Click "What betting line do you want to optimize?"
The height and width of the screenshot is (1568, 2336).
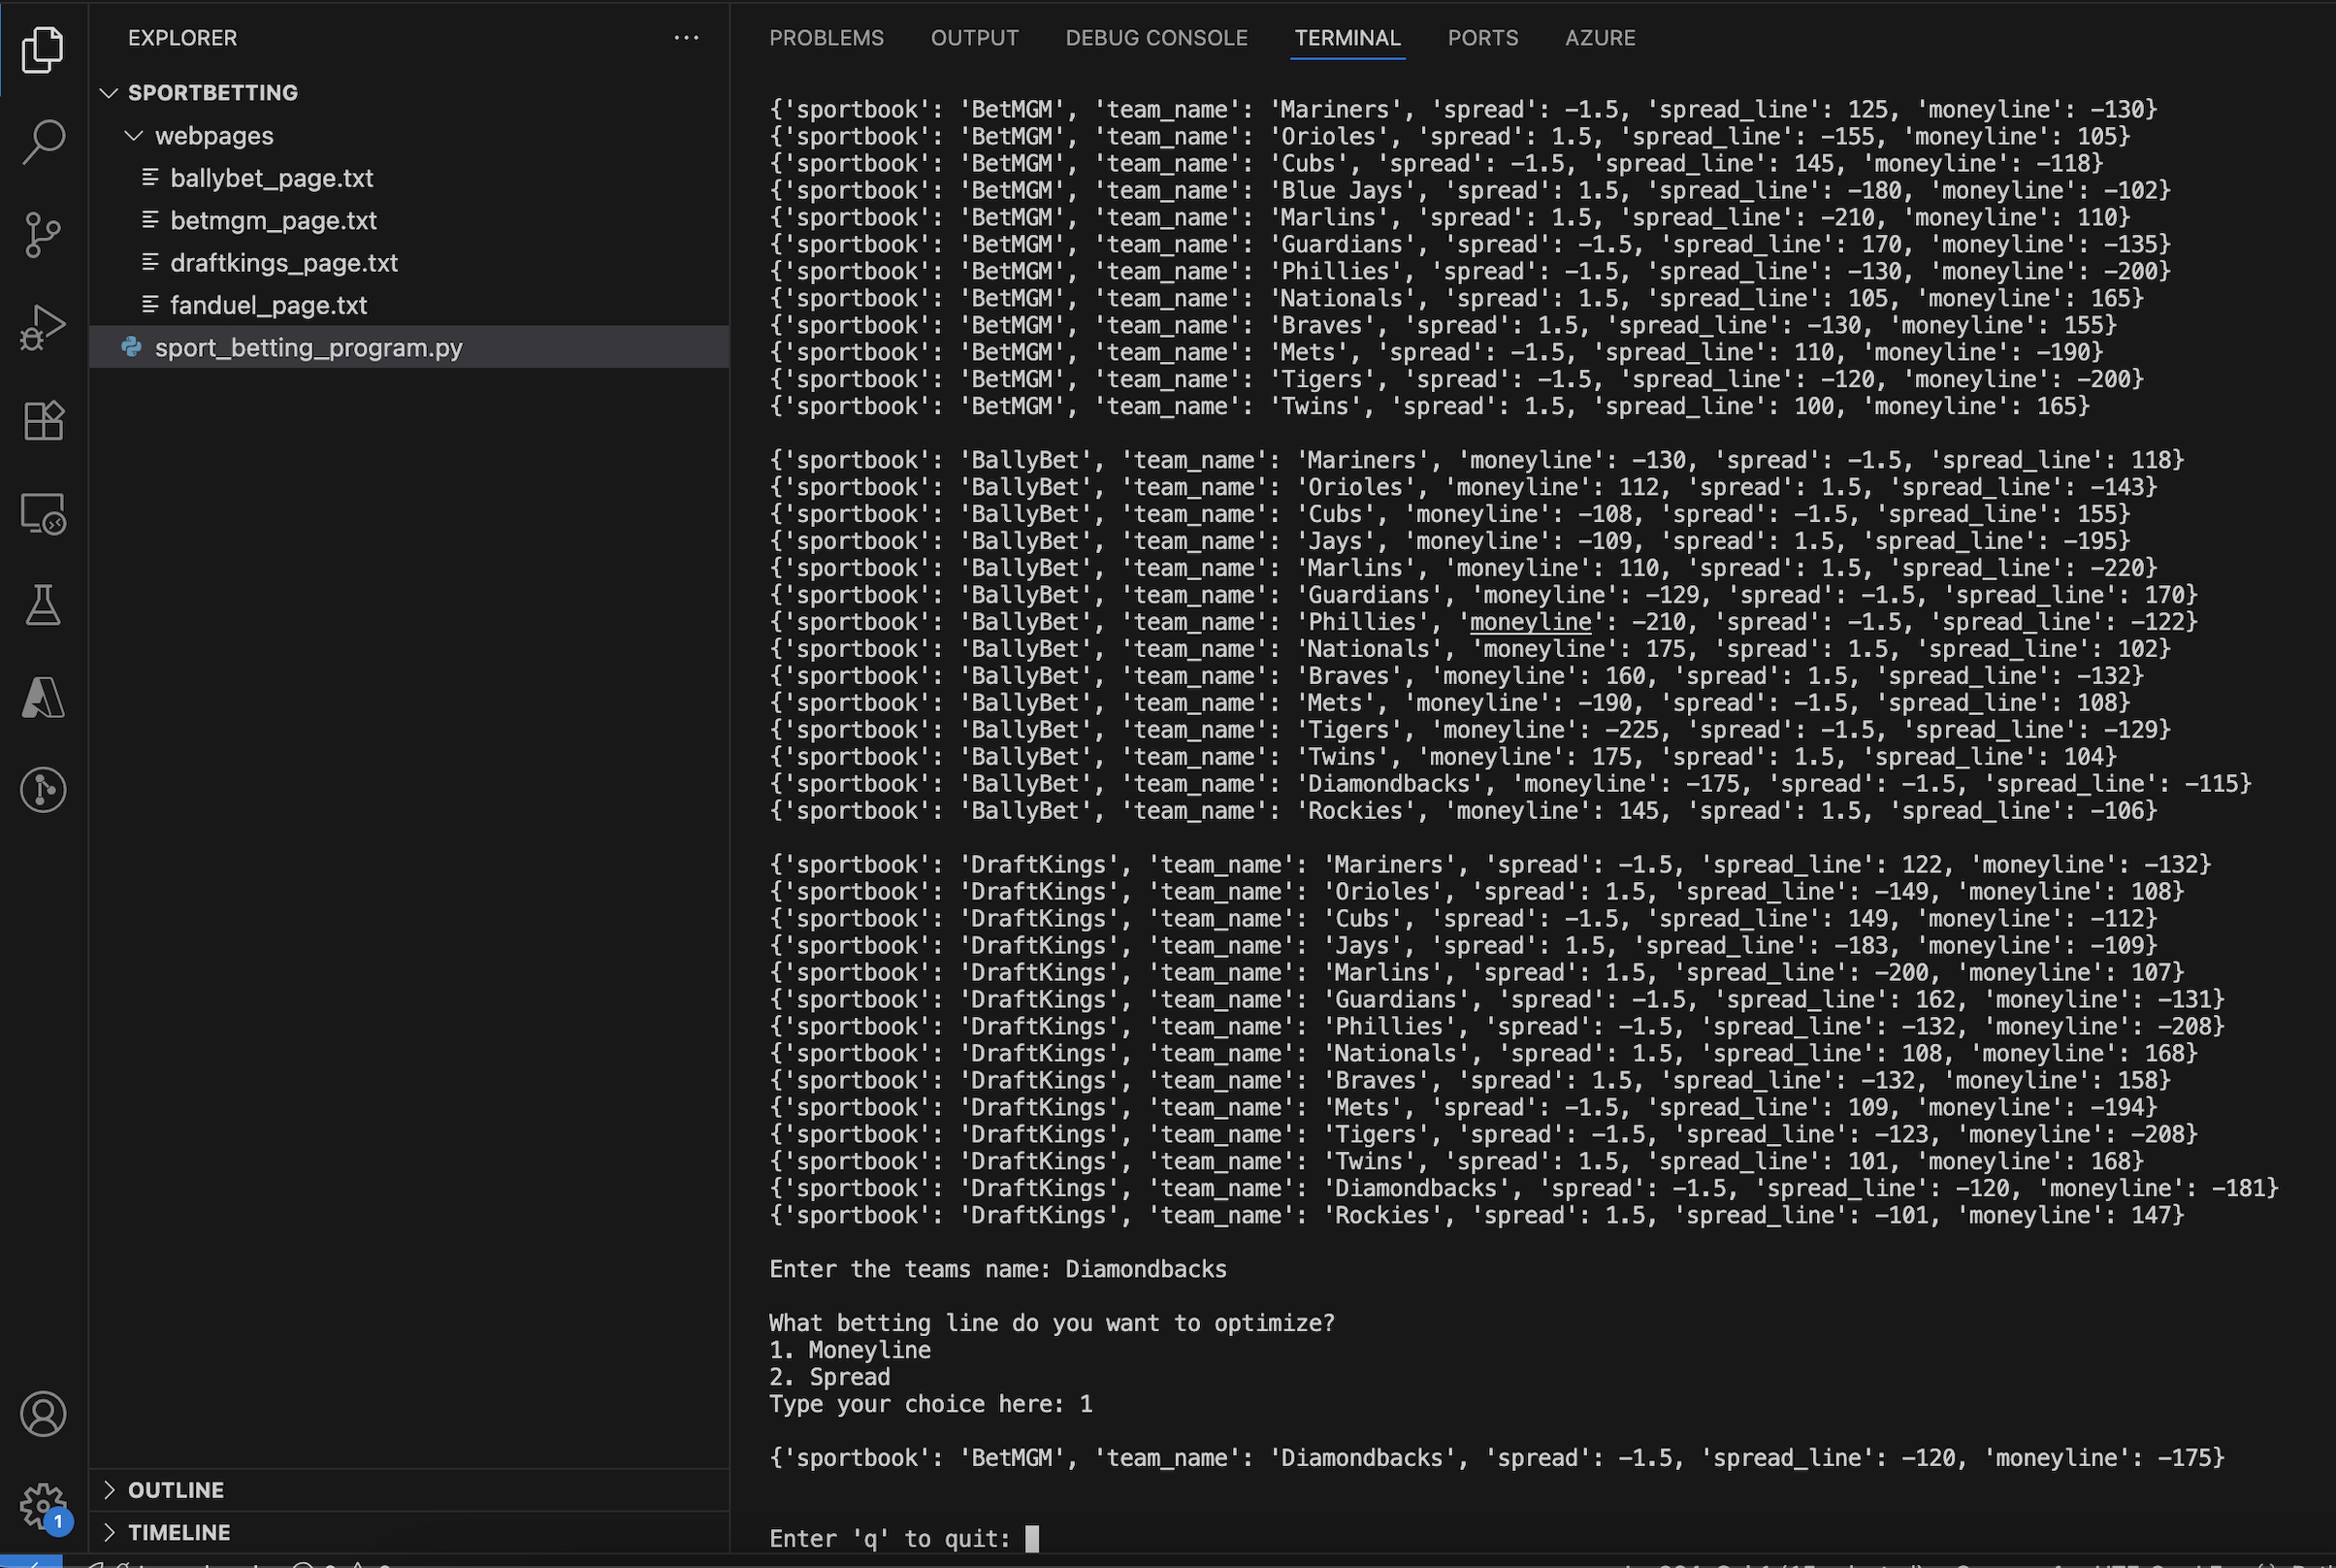[x=1052, y=1323]
